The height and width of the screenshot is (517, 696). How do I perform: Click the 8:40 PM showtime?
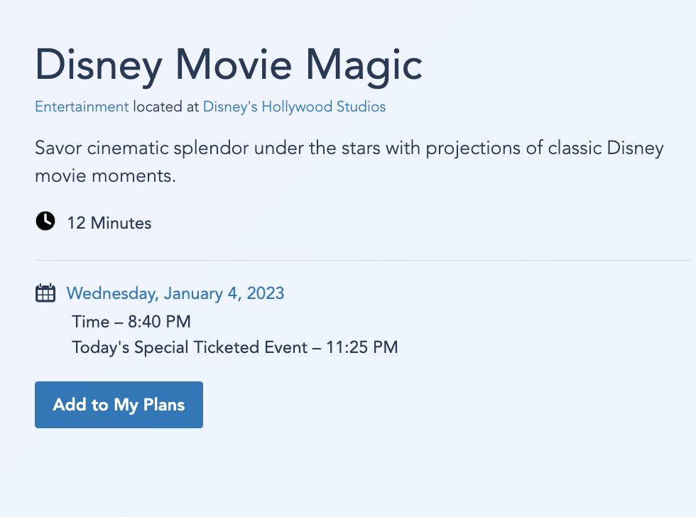[159, 322]
